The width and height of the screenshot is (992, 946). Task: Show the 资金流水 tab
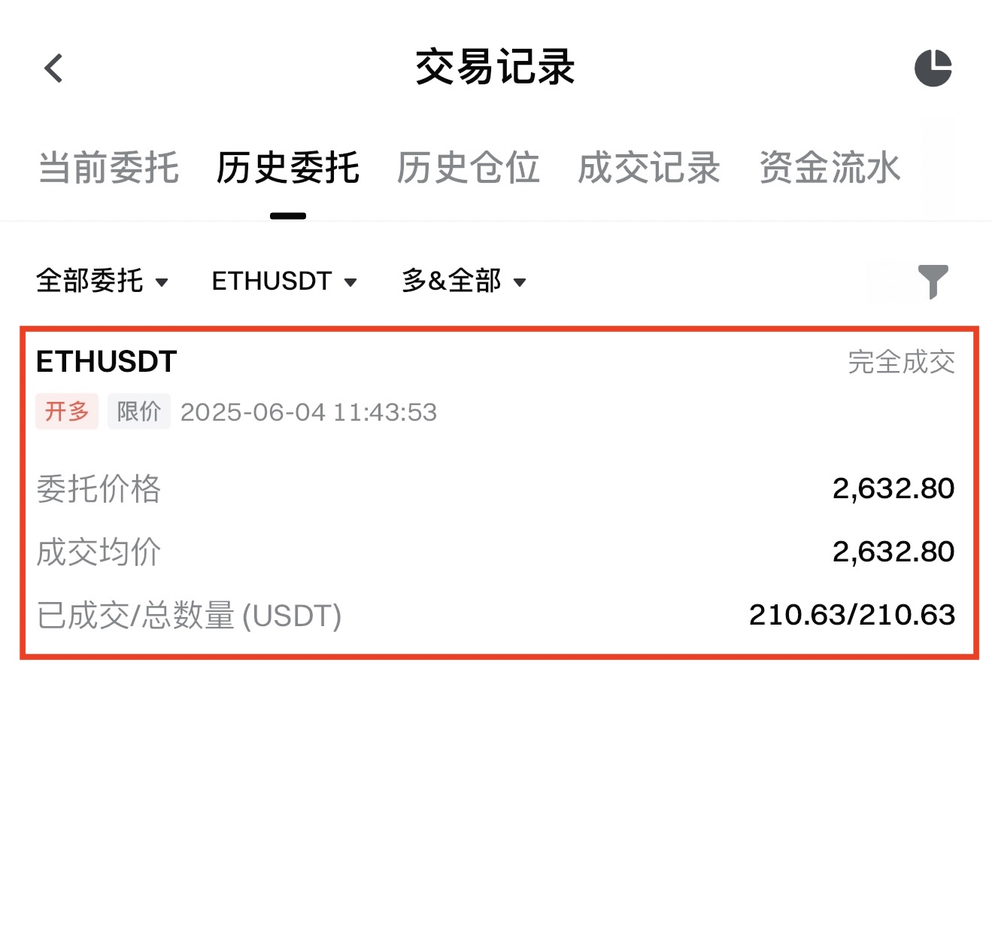point(829,168)
